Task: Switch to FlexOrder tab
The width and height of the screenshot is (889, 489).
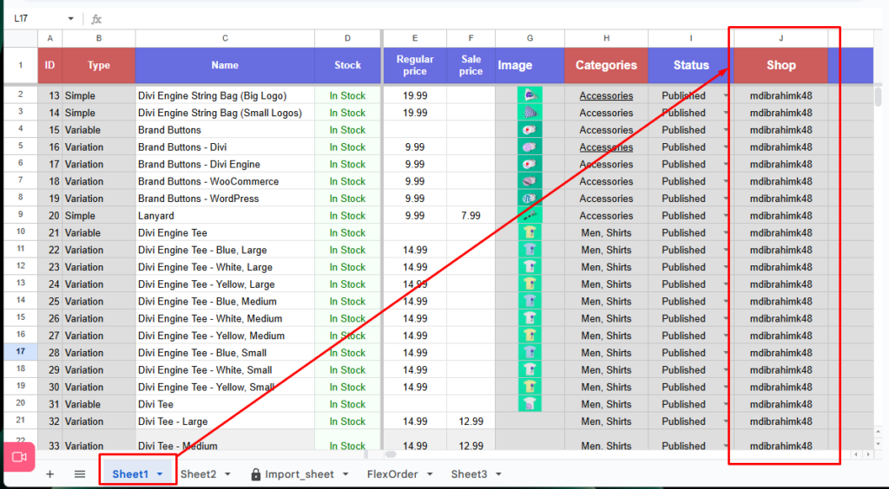Action: coord(392,474)
